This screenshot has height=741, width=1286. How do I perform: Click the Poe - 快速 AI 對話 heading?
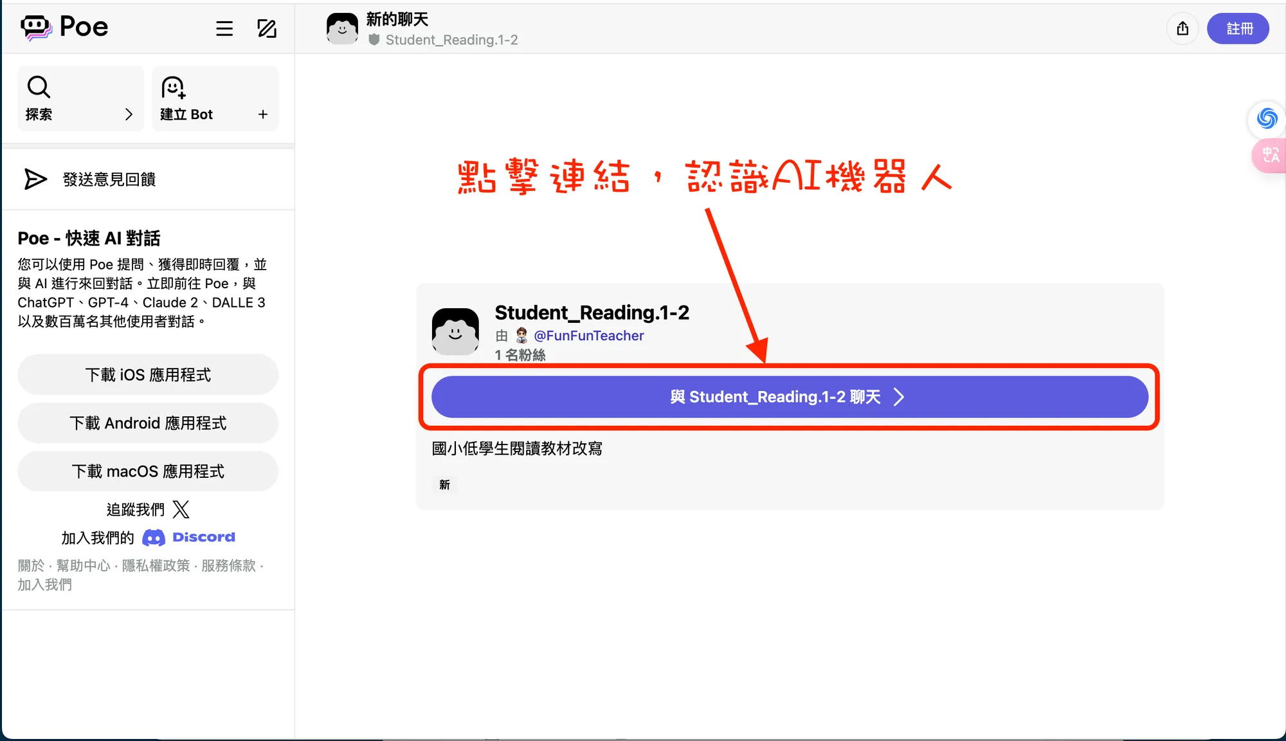89,239
